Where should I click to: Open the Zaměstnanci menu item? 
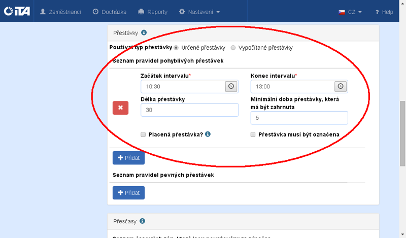60,12
